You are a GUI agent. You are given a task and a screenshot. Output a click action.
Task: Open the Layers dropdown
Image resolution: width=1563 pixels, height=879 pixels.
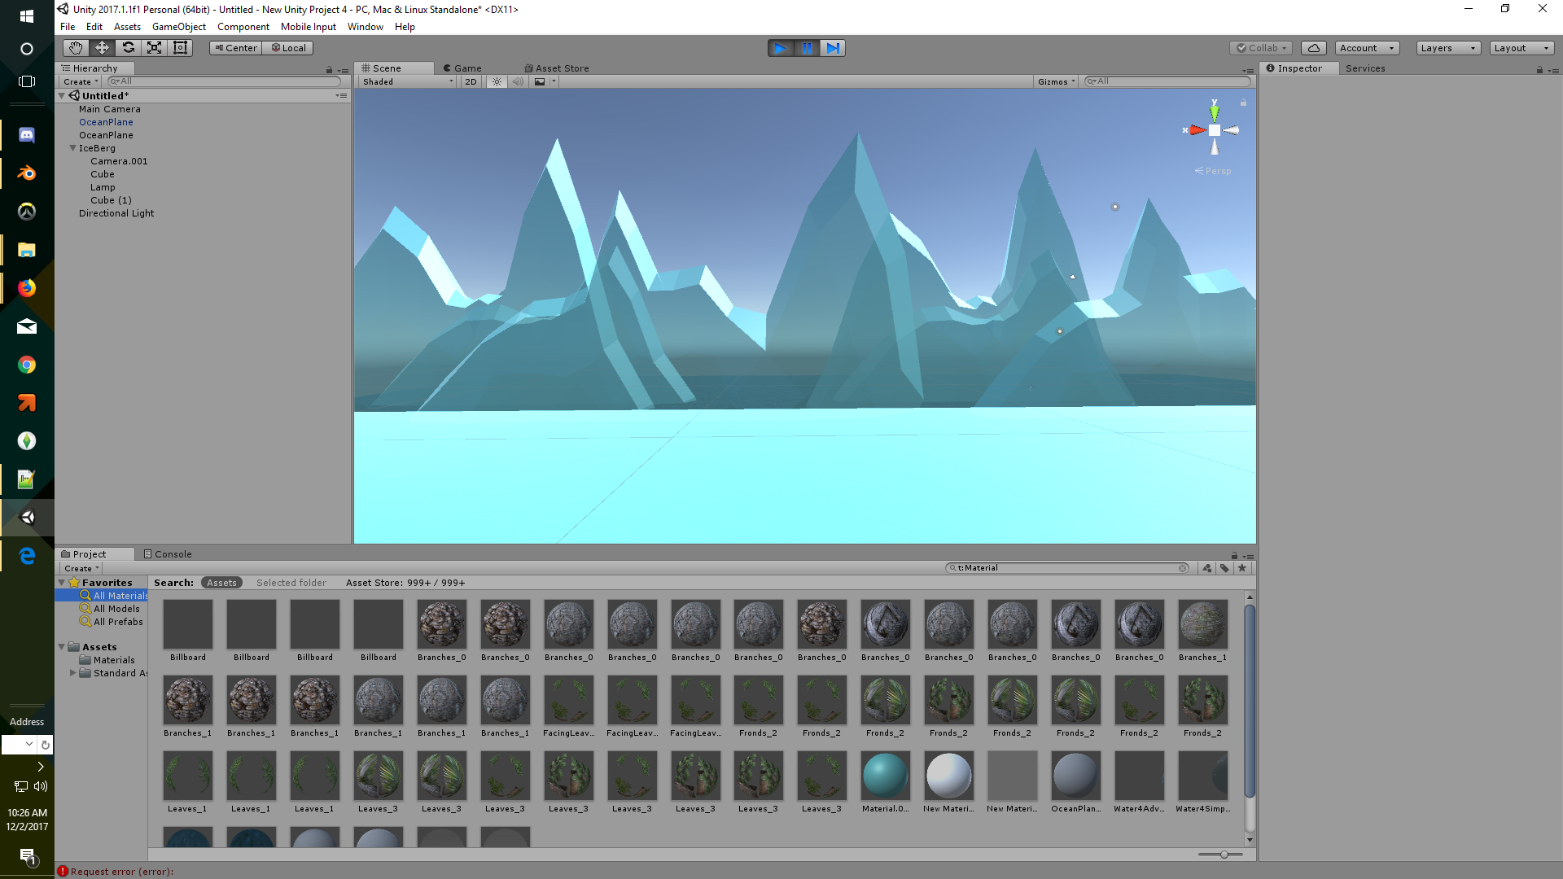tap(1447, 48)
